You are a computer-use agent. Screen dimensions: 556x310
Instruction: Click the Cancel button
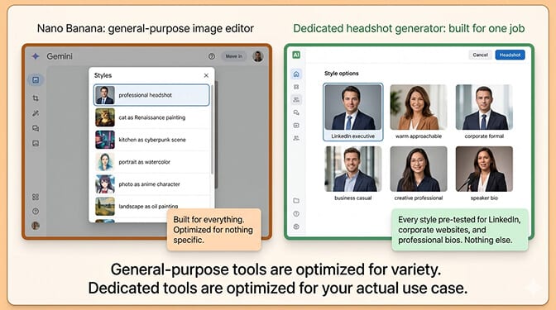coord(480,55)
